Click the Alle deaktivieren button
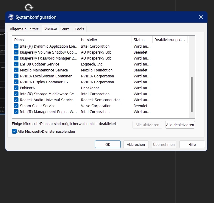Screen dimensions: 214x203 click(x=180, y=125)
